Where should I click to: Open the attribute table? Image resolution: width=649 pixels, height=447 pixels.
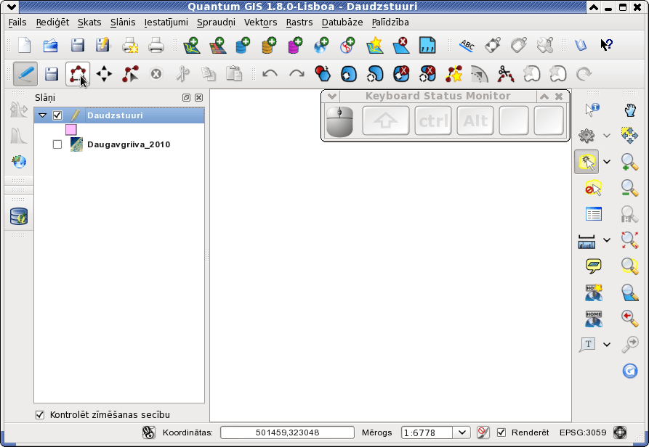tap(594, 214)
